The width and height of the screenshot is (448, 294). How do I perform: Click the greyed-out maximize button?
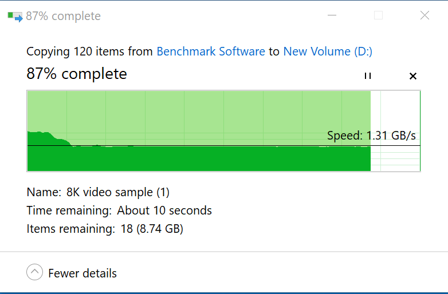click(x=378, y=16)
